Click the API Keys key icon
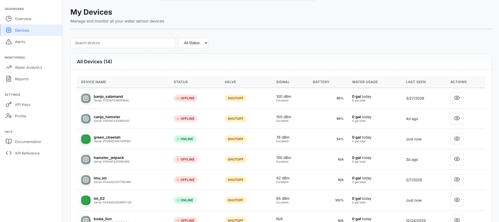 (9, 104)
